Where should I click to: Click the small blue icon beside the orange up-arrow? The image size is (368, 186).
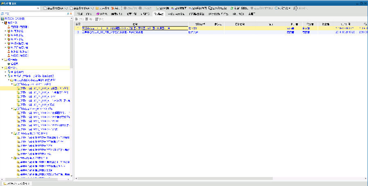pyautogui.click(x=68, y=14)
